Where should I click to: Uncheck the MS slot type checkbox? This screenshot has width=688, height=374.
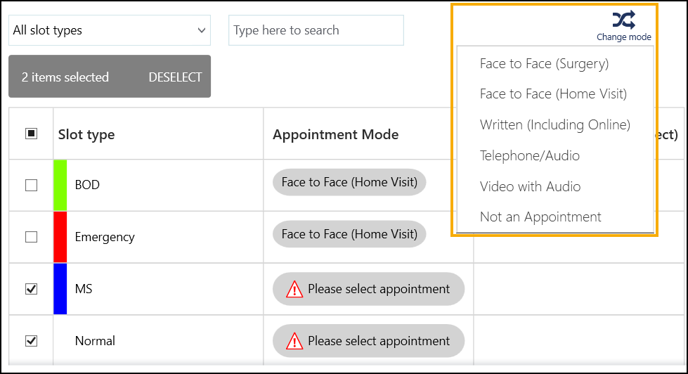pos(31,289)
